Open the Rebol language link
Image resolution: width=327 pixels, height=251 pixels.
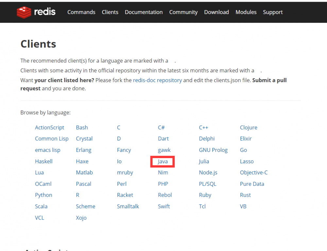pos(165,195)
